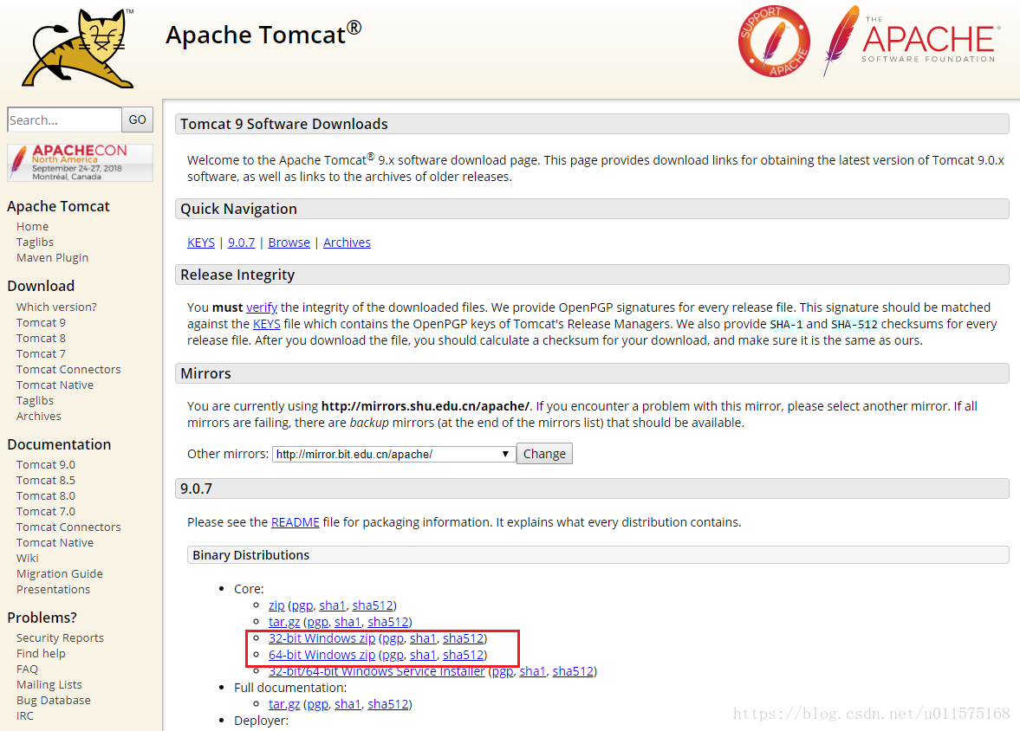Open Tomcat Native under Download section

pyautogui.click(x=55, y=385)
